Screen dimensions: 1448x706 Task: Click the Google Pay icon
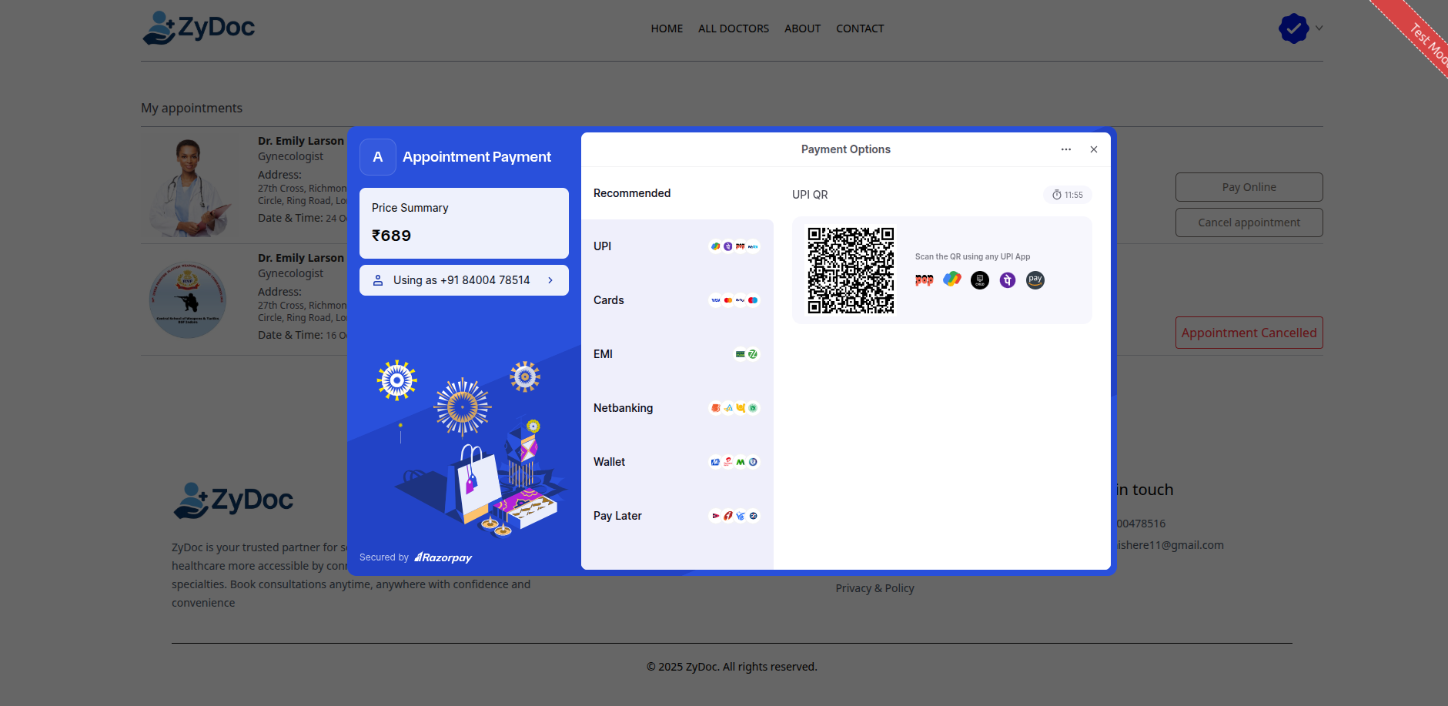point(952,279)
